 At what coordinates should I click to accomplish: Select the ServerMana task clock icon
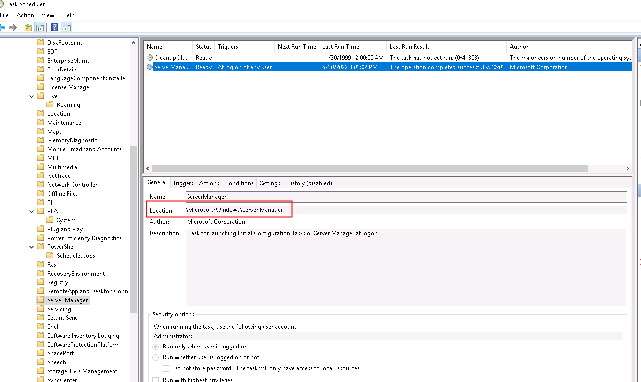point(150,67)
